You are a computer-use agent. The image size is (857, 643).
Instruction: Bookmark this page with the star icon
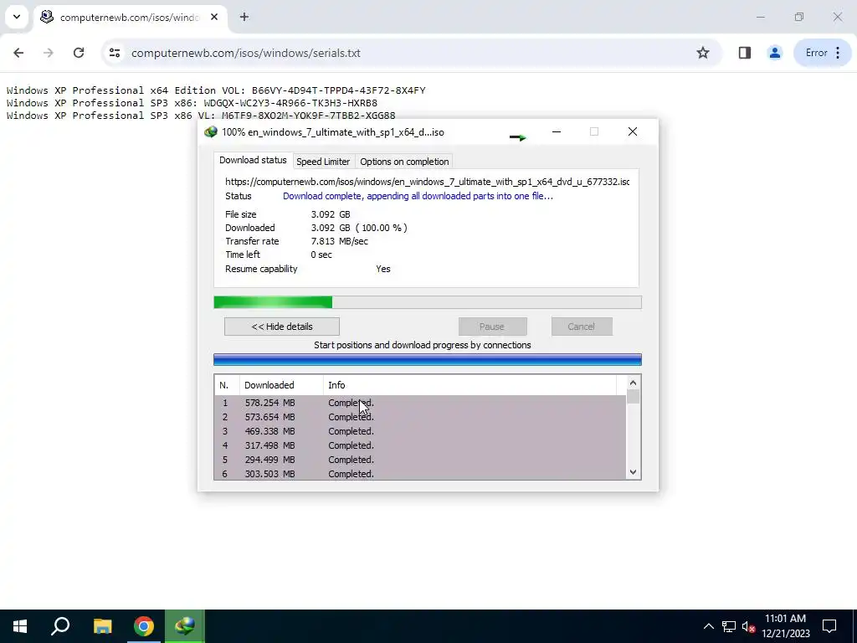[703, 53]
